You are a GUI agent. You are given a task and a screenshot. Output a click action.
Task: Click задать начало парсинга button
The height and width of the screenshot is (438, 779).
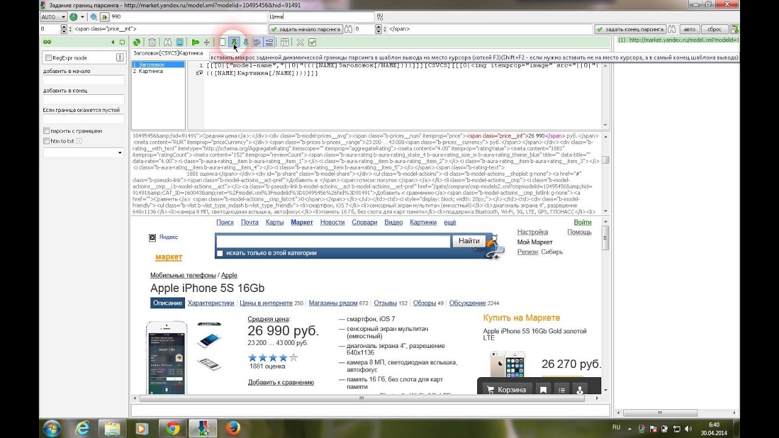coord(306,29)
